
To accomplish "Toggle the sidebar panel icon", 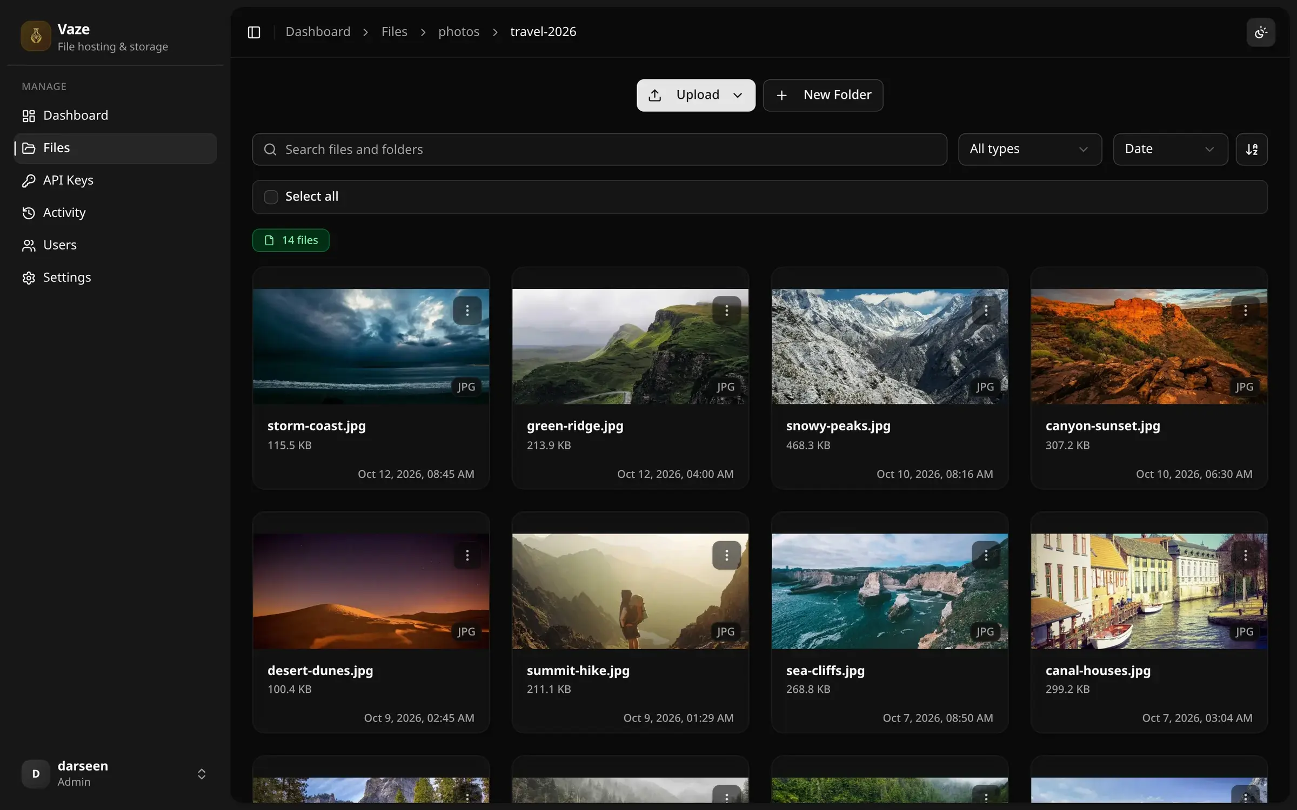I will [x=253, y=32].
